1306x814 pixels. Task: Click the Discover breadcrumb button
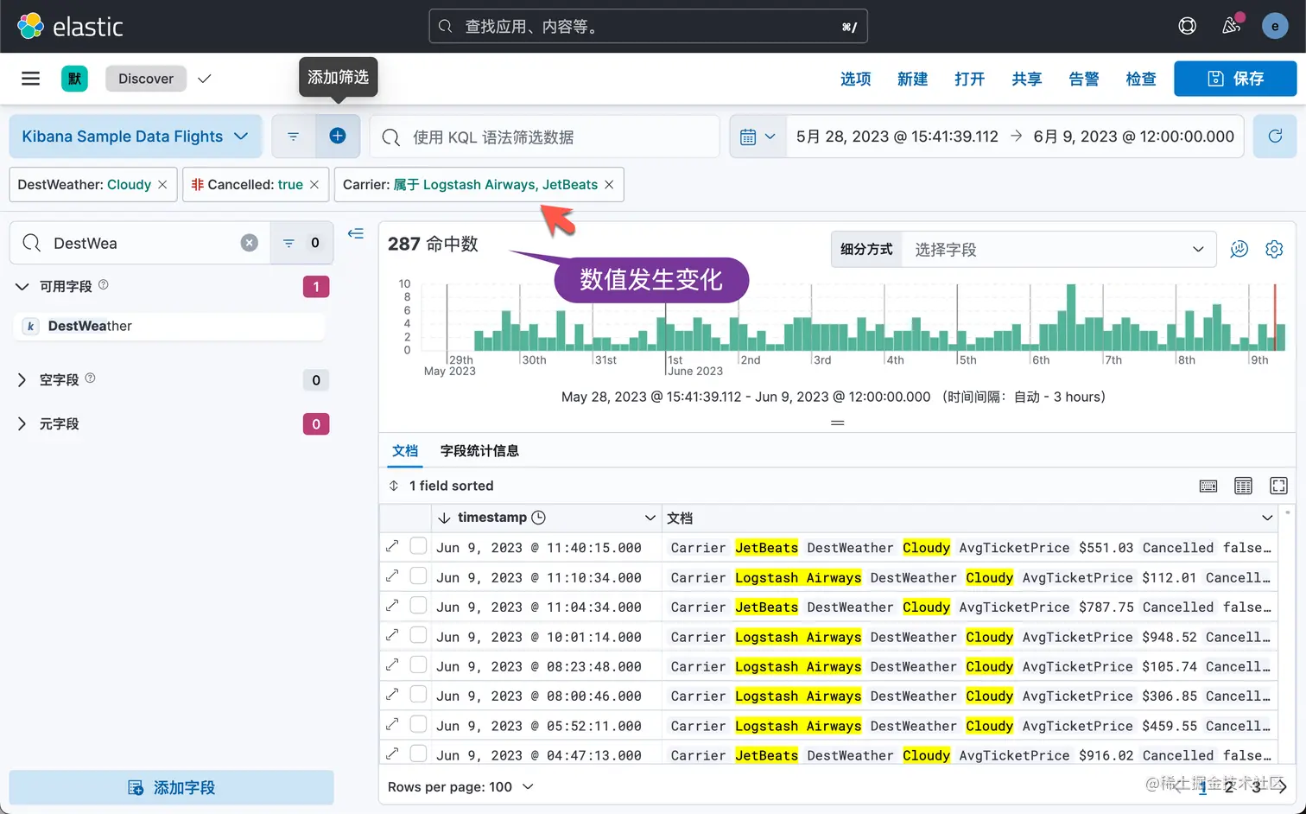tap(146, 79)
